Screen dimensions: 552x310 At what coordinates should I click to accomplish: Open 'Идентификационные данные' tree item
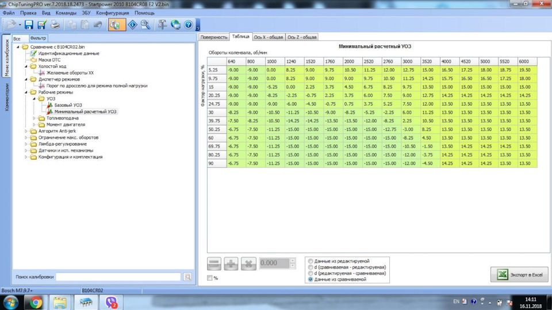click(68, 53)
